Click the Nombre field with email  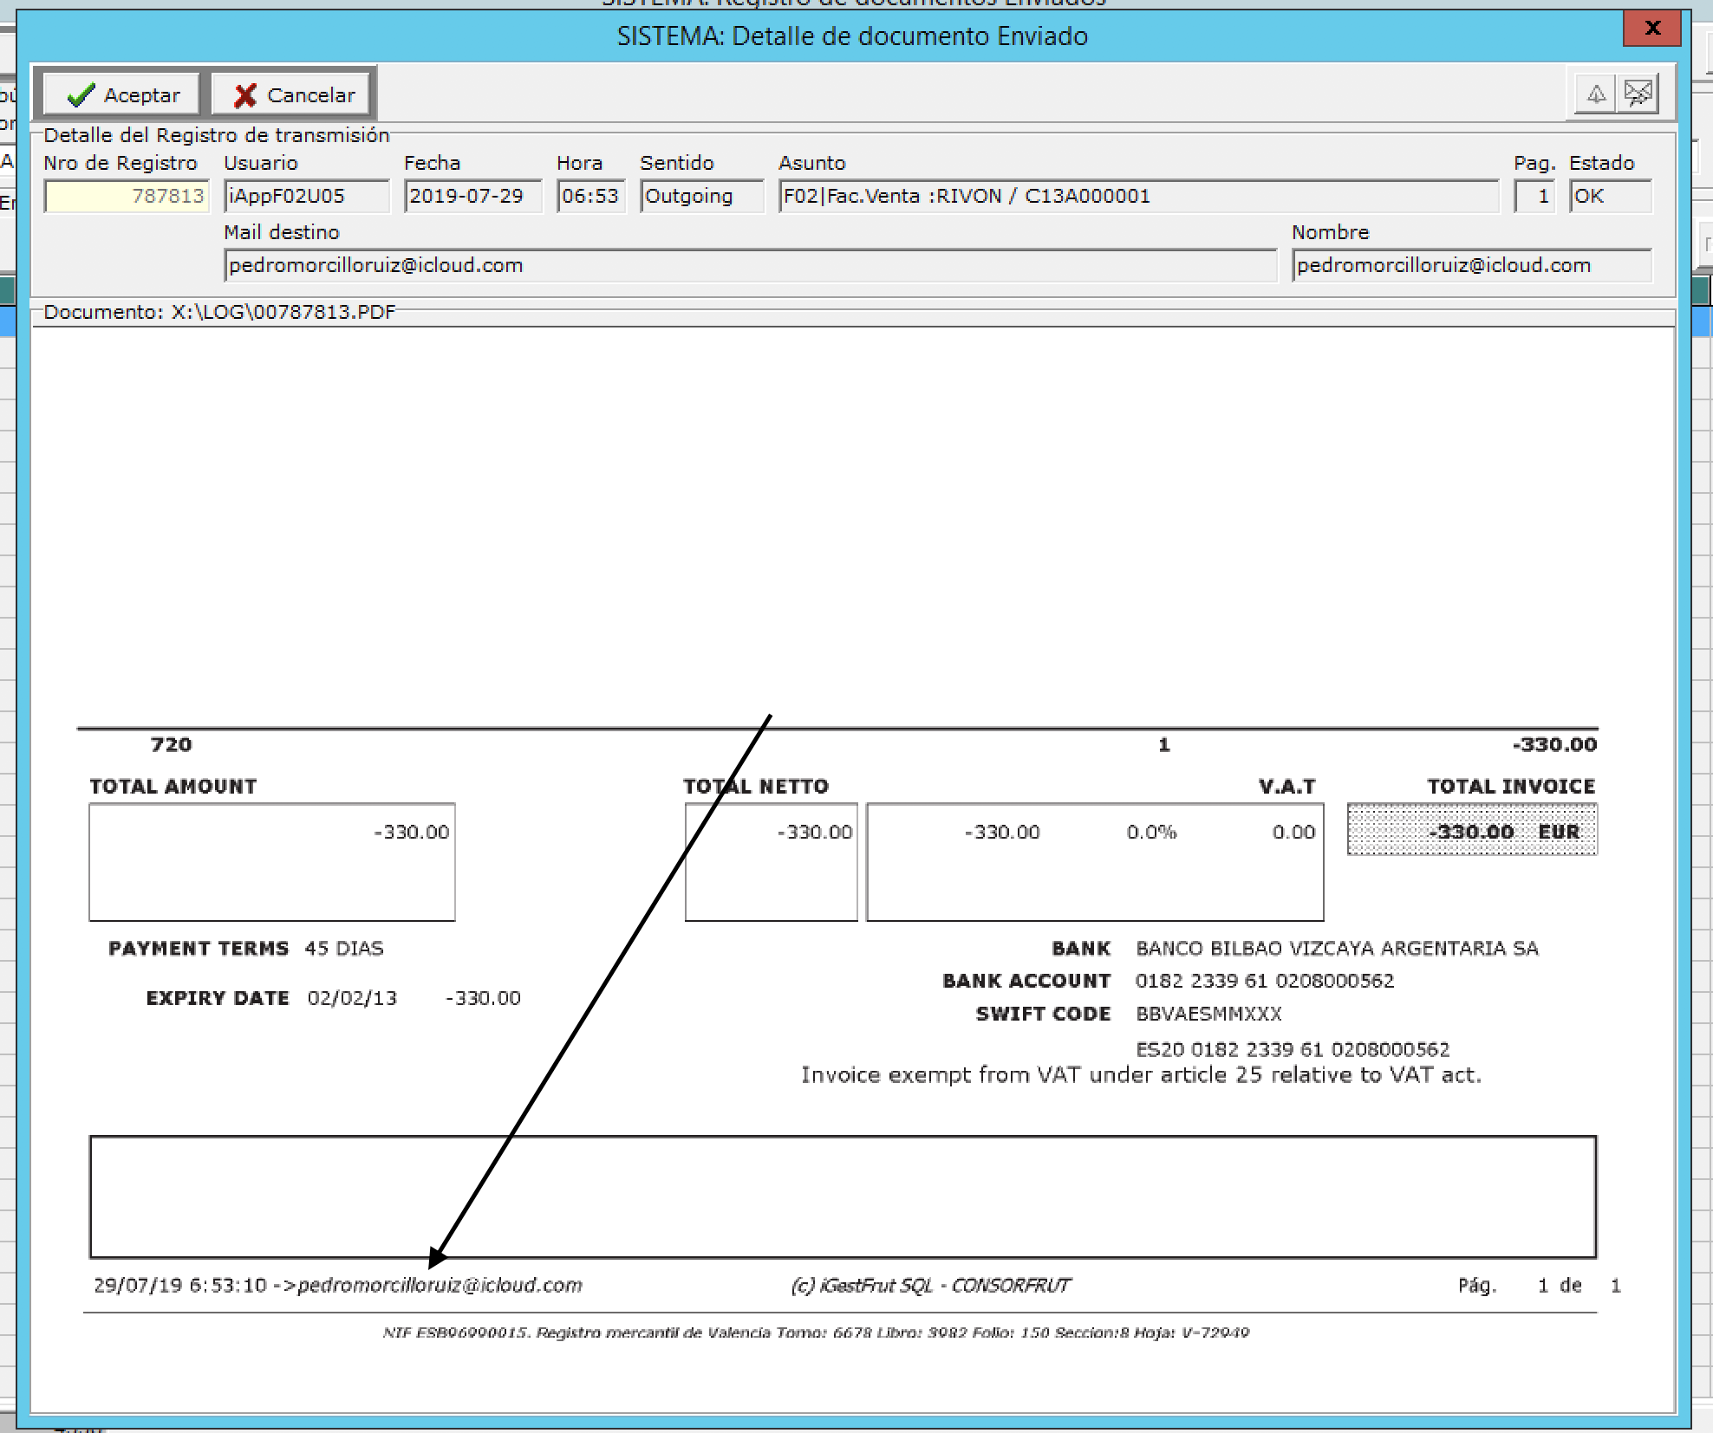1471,266
